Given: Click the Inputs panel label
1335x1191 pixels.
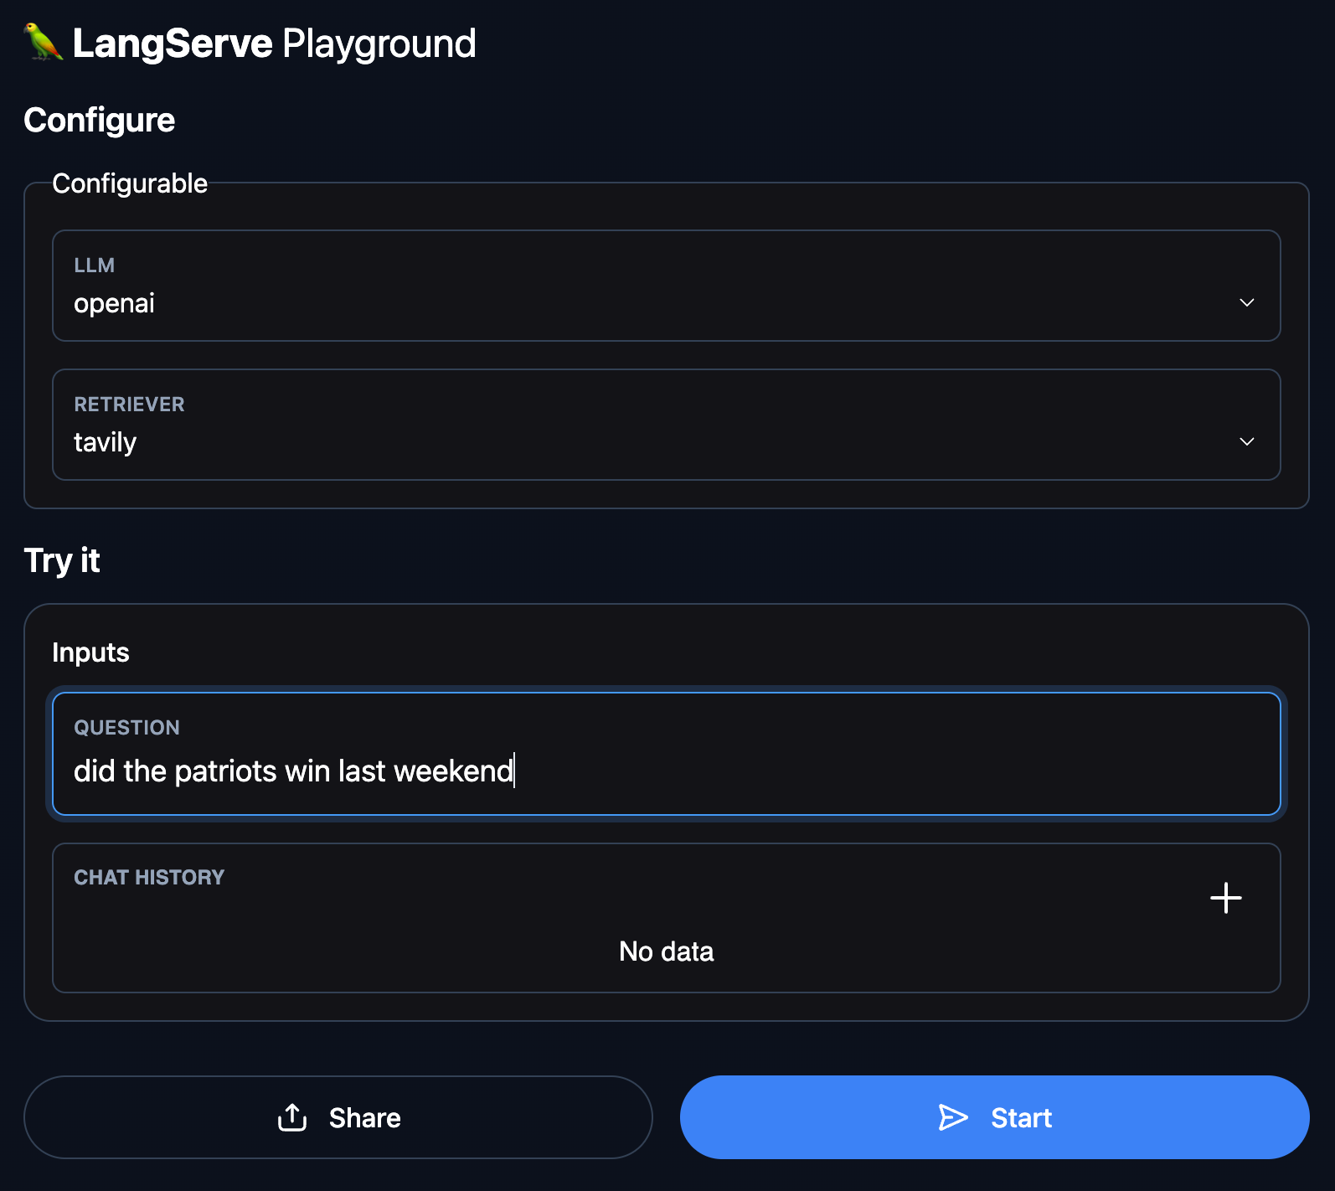Looking at the screenshot, I should [x=90, y=652].
